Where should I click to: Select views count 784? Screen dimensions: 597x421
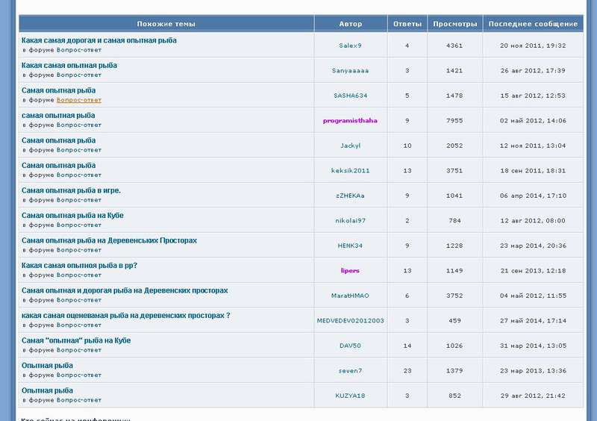454,221
